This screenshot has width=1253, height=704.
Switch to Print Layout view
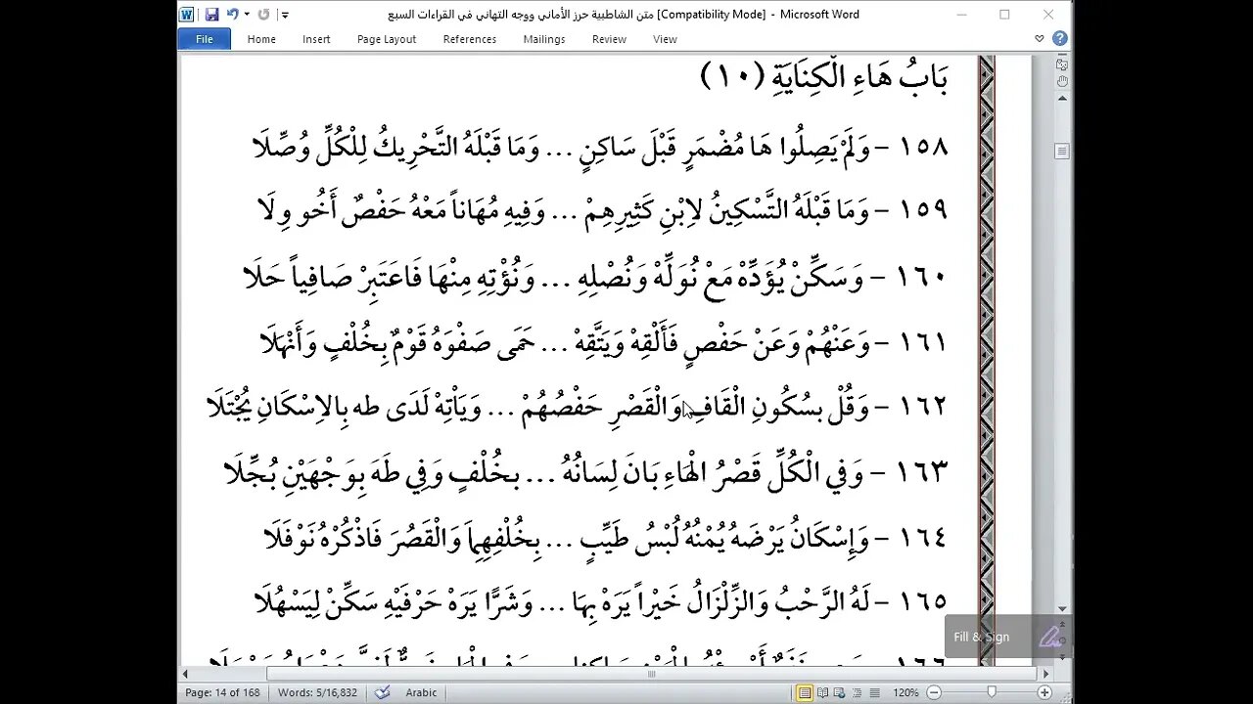pos(805,692)
